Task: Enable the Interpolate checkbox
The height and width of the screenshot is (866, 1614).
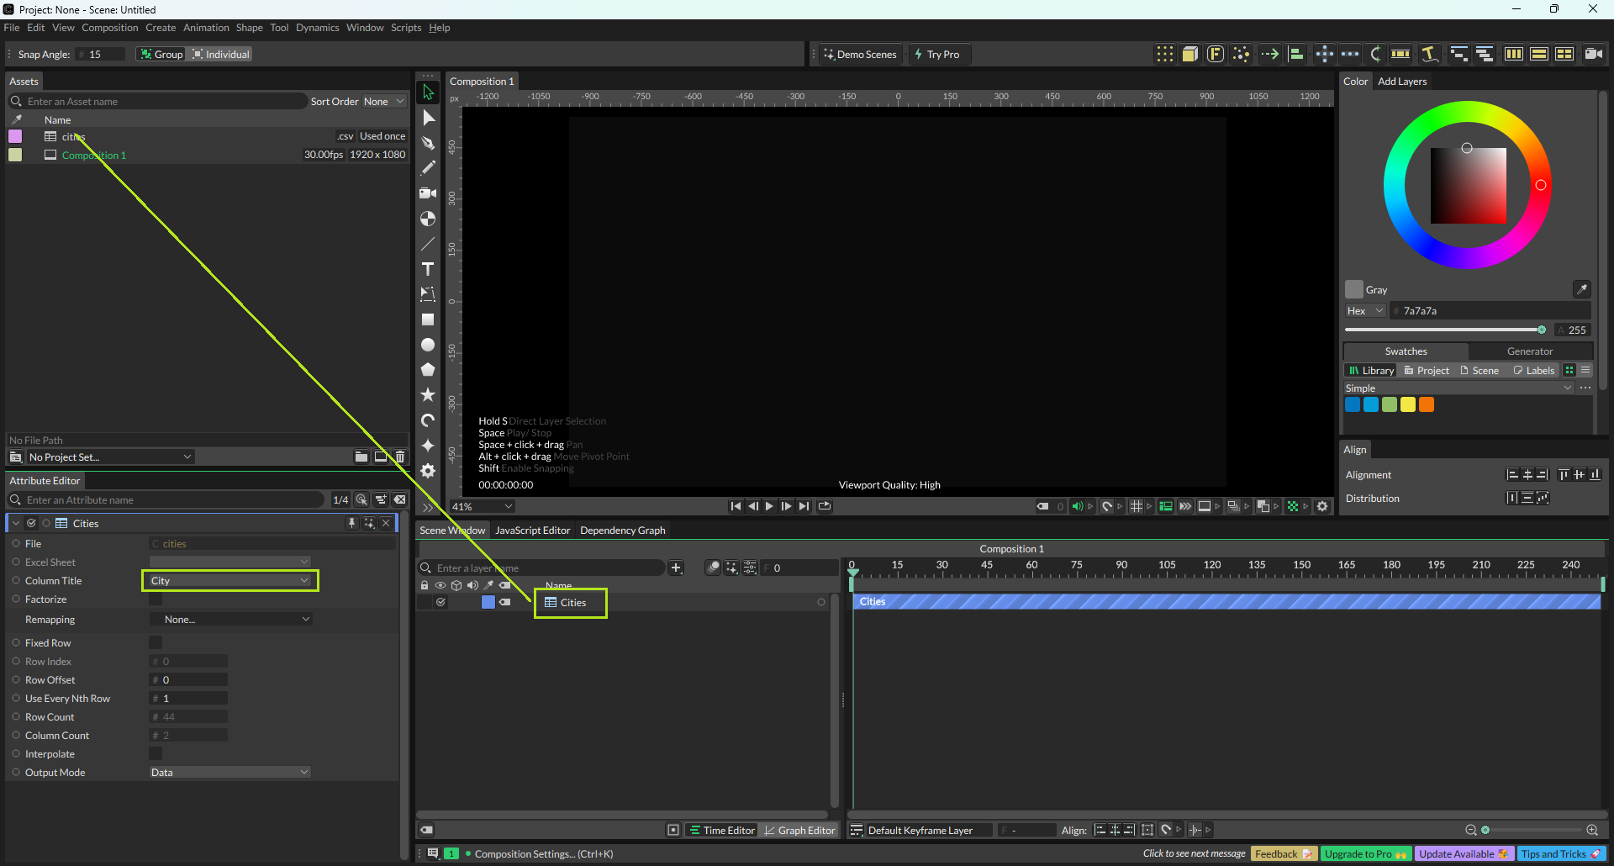Action: pos(156,754)
